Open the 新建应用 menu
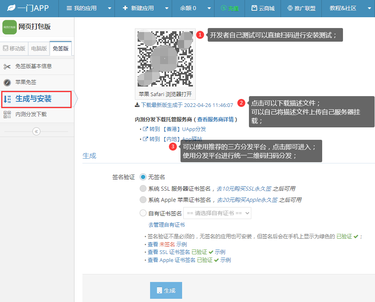This screenshot has height=302, width=375. [138, 8]
